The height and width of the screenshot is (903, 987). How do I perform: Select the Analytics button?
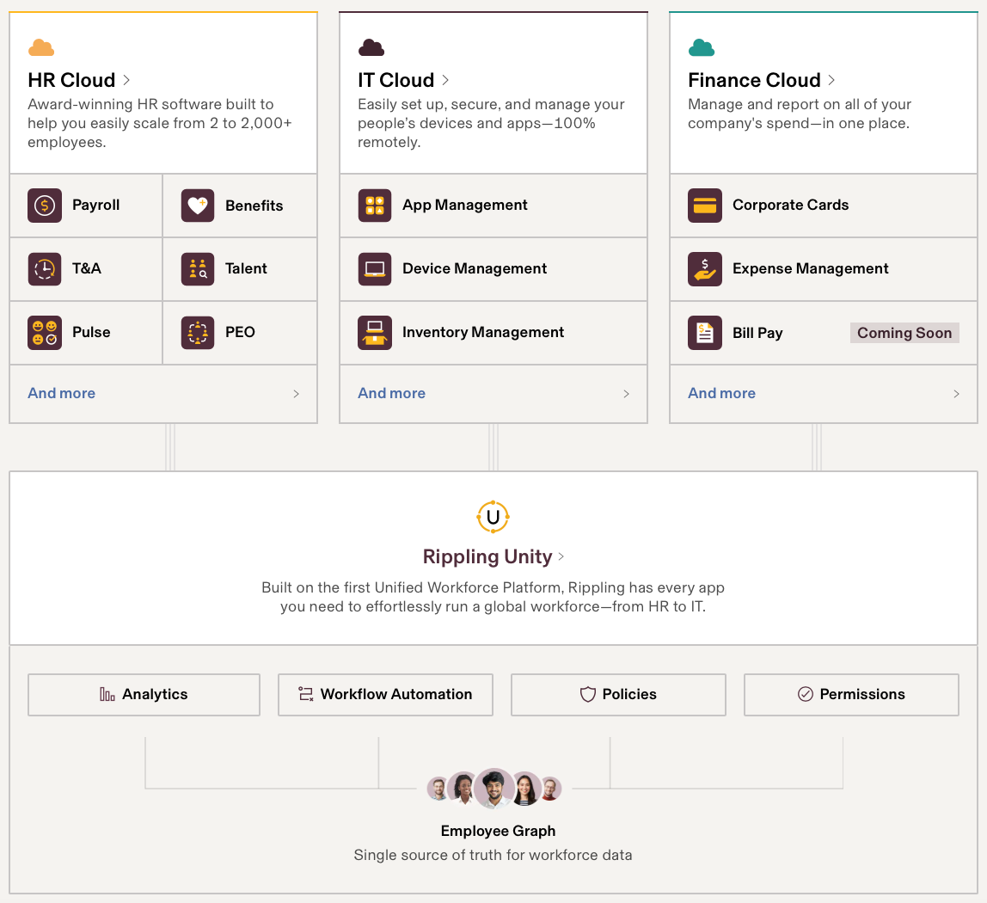coord(144,695)
